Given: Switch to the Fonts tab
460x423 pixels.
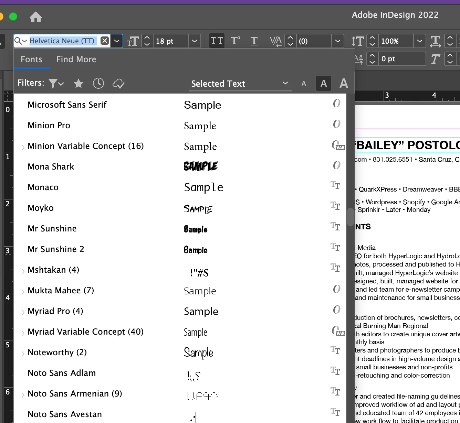Looking at the screenshot, I should 31,59.
